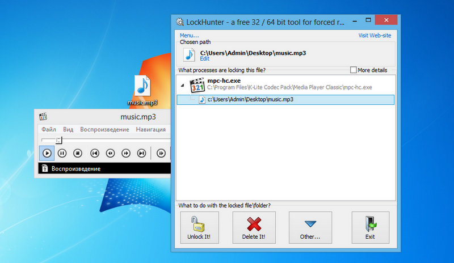Click Unlock It! padlock button

pyautogui.click(x=199, y=228)
